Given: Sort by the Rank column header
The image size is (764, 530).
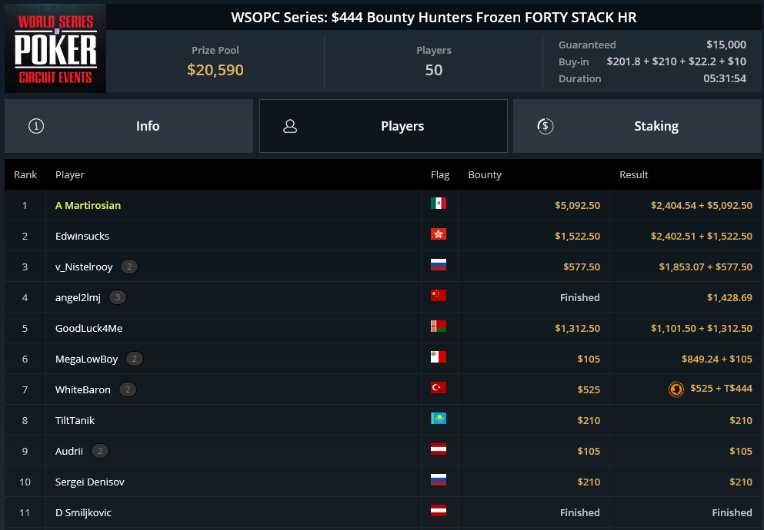Looking at the screenshot, I should point(25,174).
